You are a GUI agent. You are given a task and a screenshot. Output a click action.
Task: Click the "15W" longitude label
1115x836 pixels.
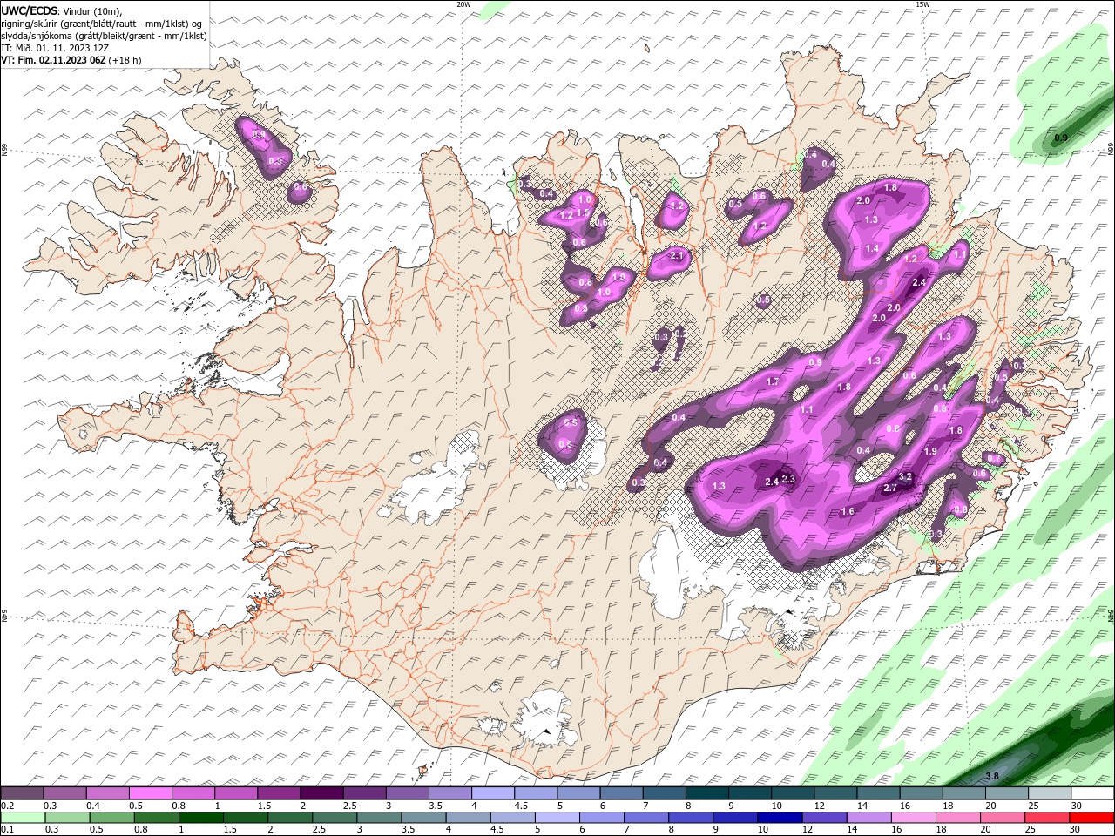[922, 4]
